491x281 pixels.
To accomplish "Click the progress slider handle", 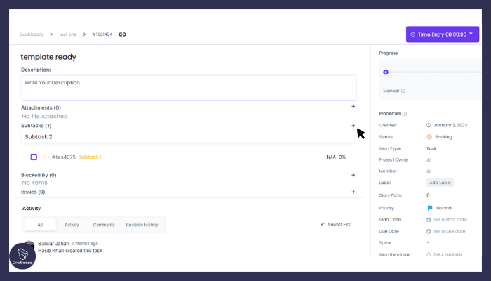I will 386,72.
